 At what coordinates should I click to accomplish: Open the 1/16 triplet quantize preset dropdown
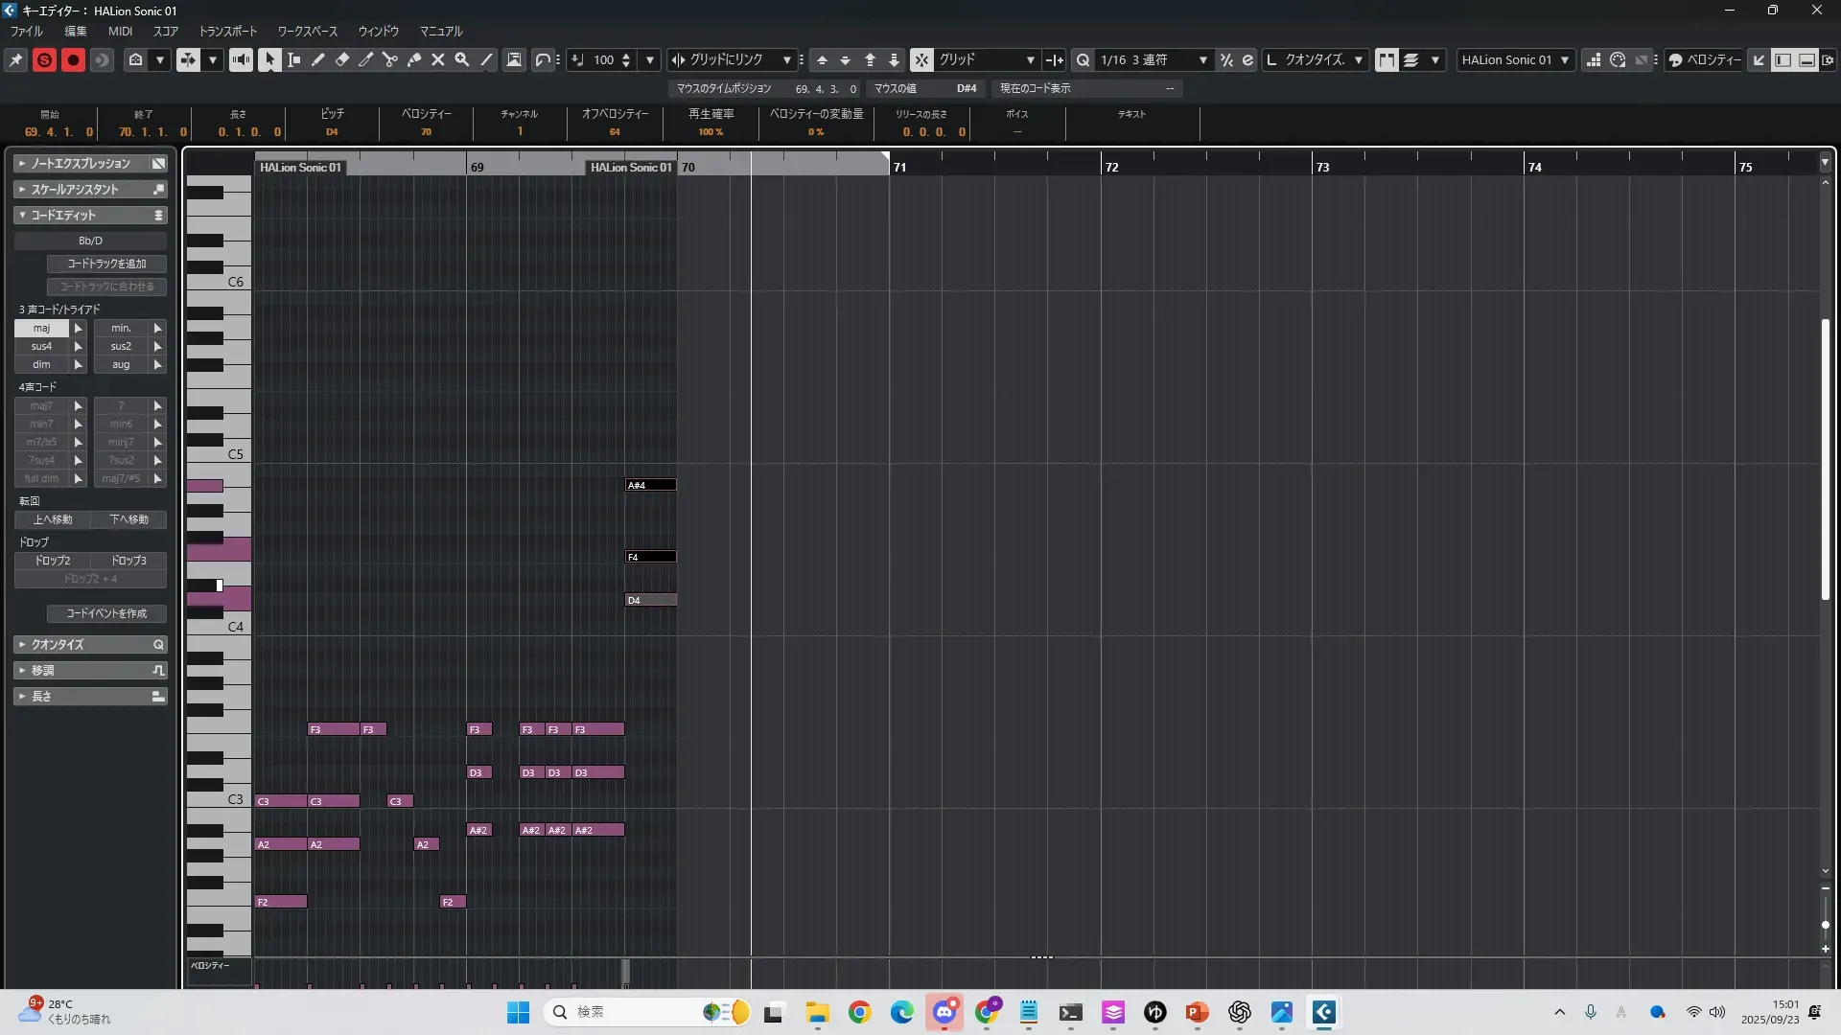pos(1202,59)
